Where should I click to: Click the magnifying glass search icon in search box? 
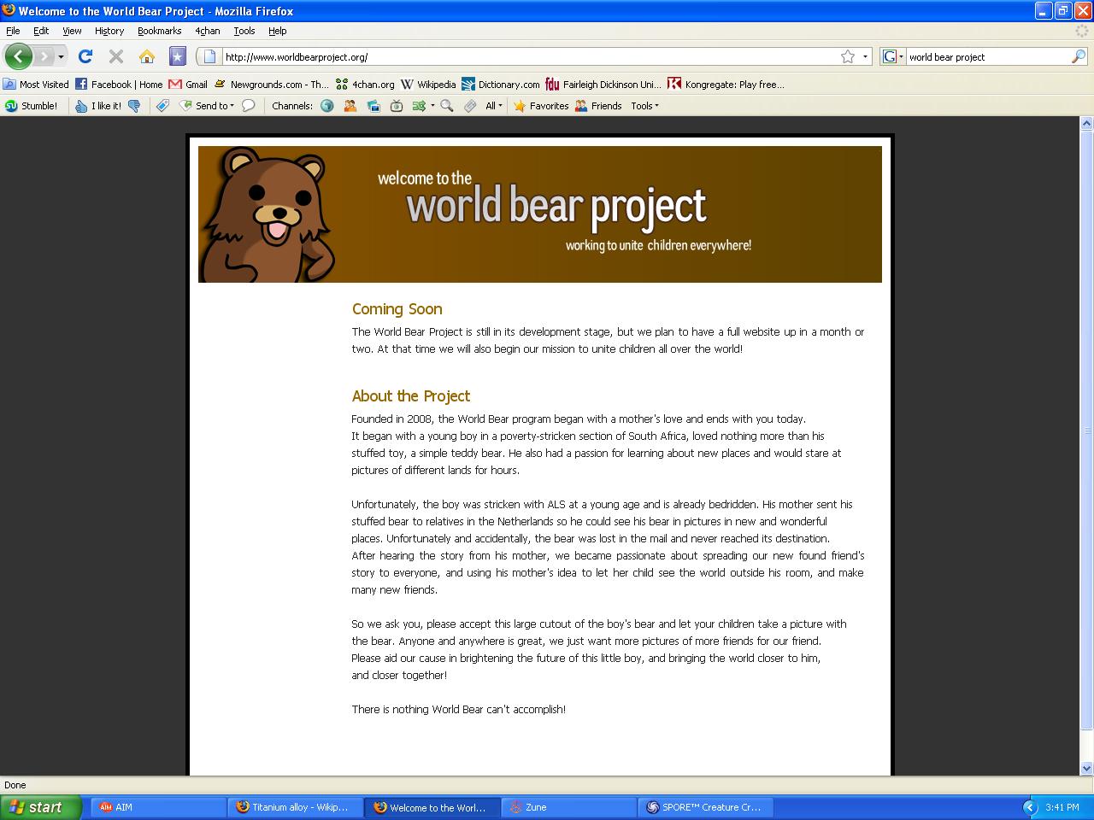(x=1078, y=56)
